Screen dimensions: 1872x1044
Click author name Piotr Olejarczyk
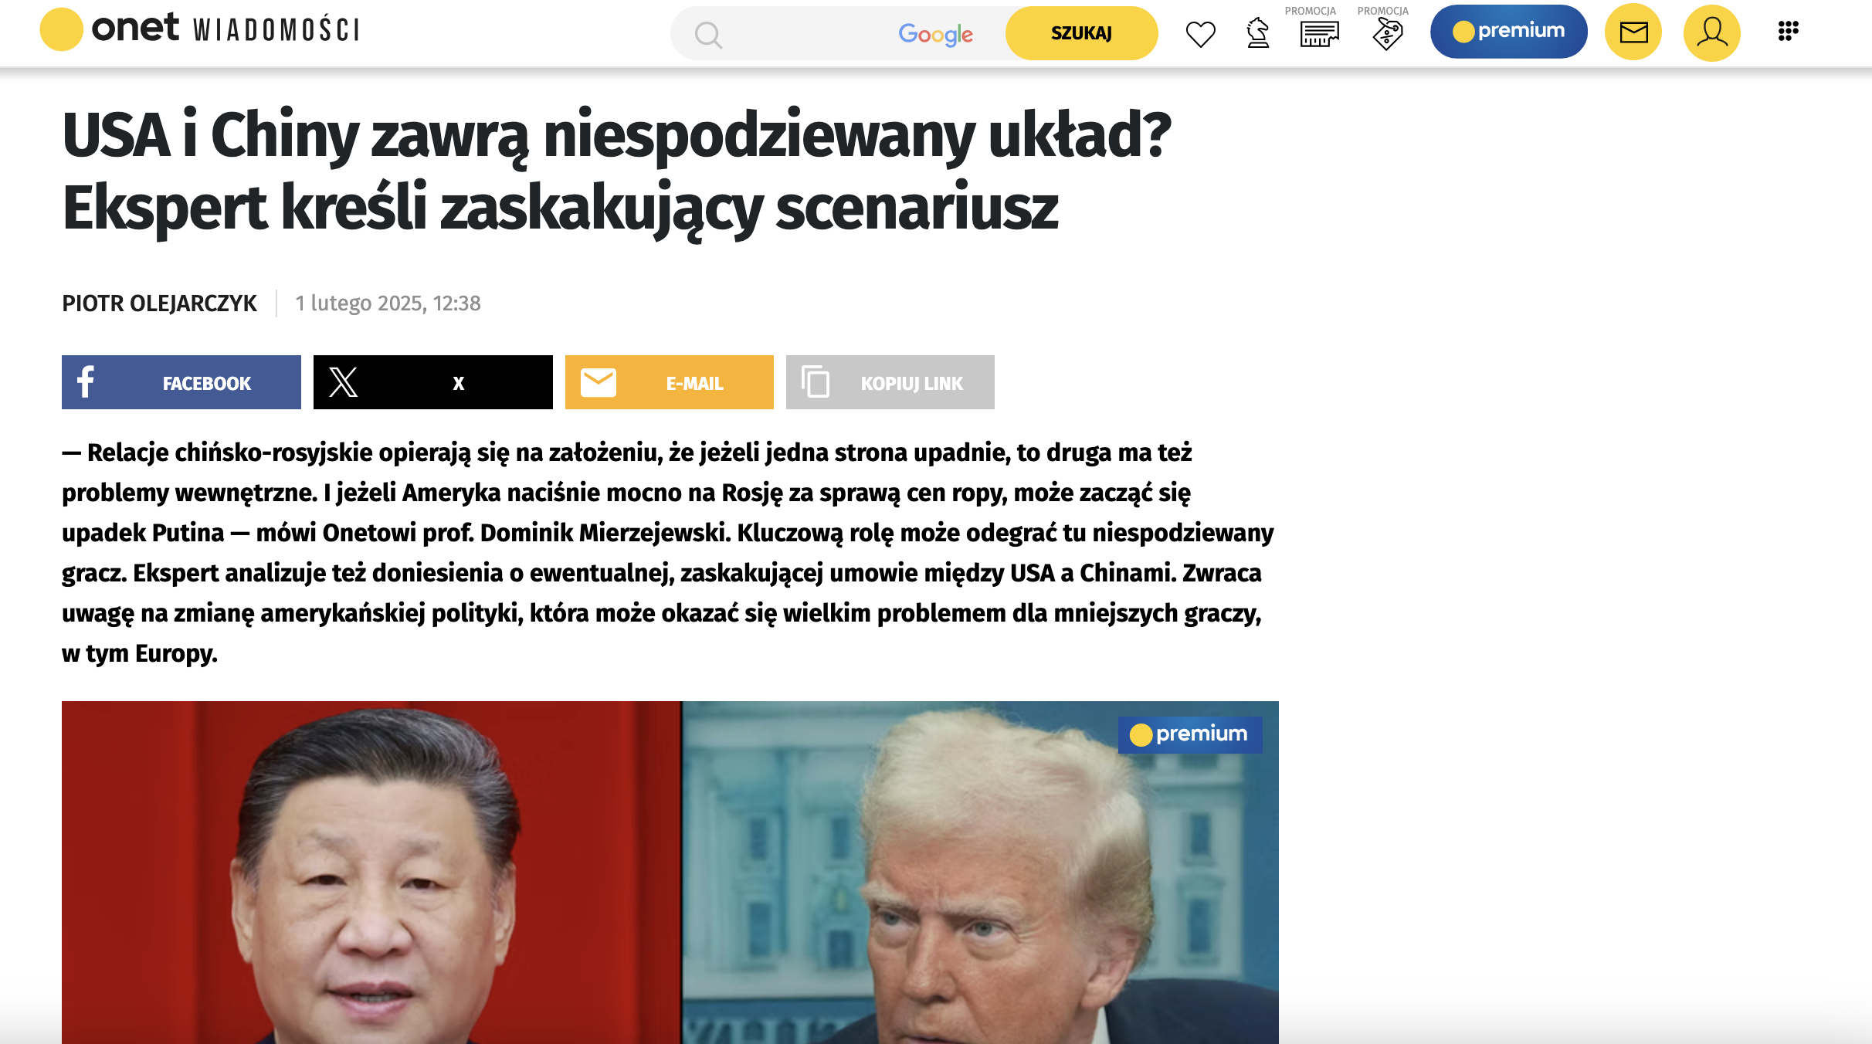(x=159, y=303)
